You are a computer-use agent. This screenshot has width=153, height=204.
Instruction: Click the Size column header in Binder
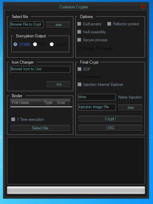click(x=63, y=103)
